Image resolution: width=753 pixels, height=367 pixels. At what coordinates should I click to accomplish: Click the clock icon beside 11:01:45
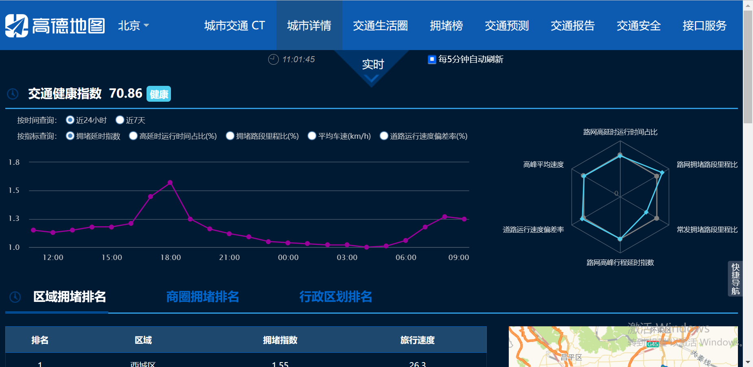point(274,59)
